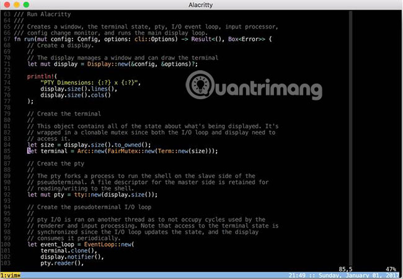403x279 pixels.
Task: Click 'let mut pty' on line 92
Action: click(x=45, y=195)
